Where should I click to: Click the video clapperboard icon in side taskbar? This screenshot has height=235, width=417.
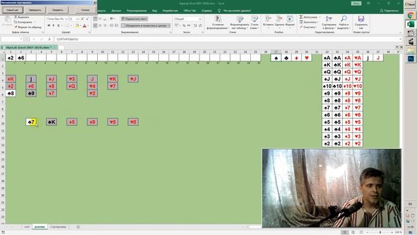[x=410, y=41]
